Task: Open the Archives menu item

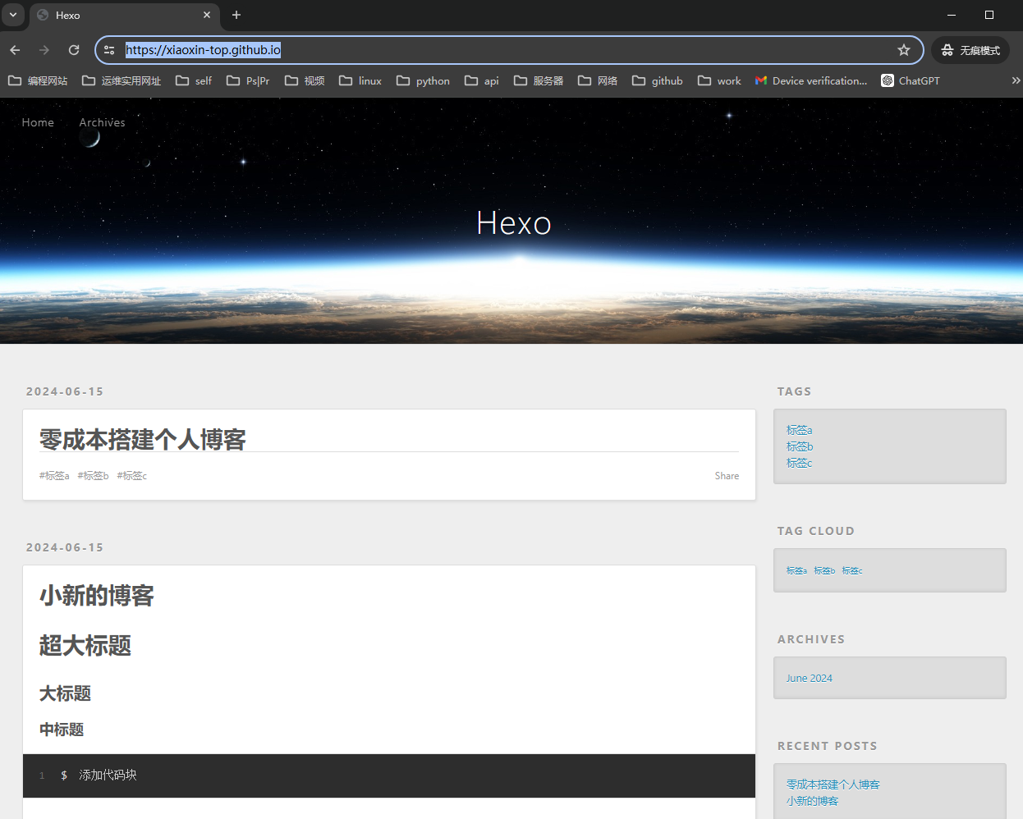Action: [x=102, y=122]
